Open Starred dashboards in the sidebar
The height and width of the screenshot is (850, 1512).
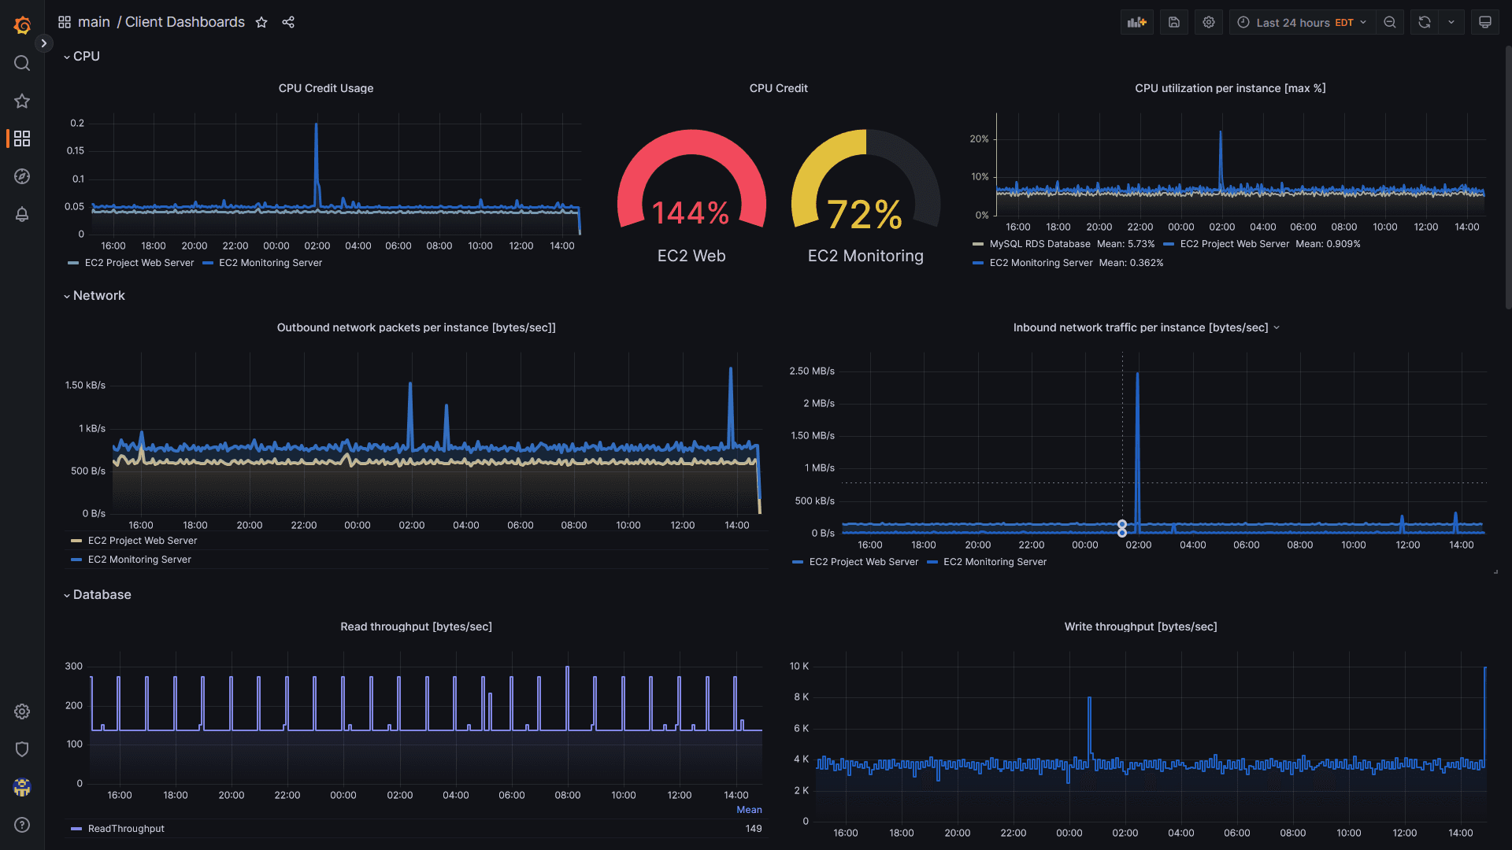pyautogui.click(x=22, y=101)
